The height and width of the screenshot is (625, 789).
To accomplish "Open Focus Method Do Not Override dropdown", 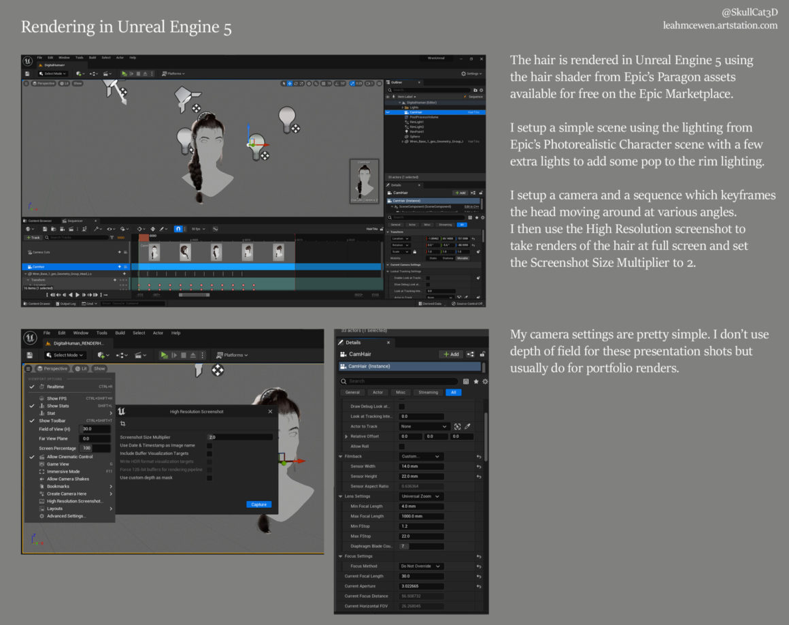I will (421, 566).
